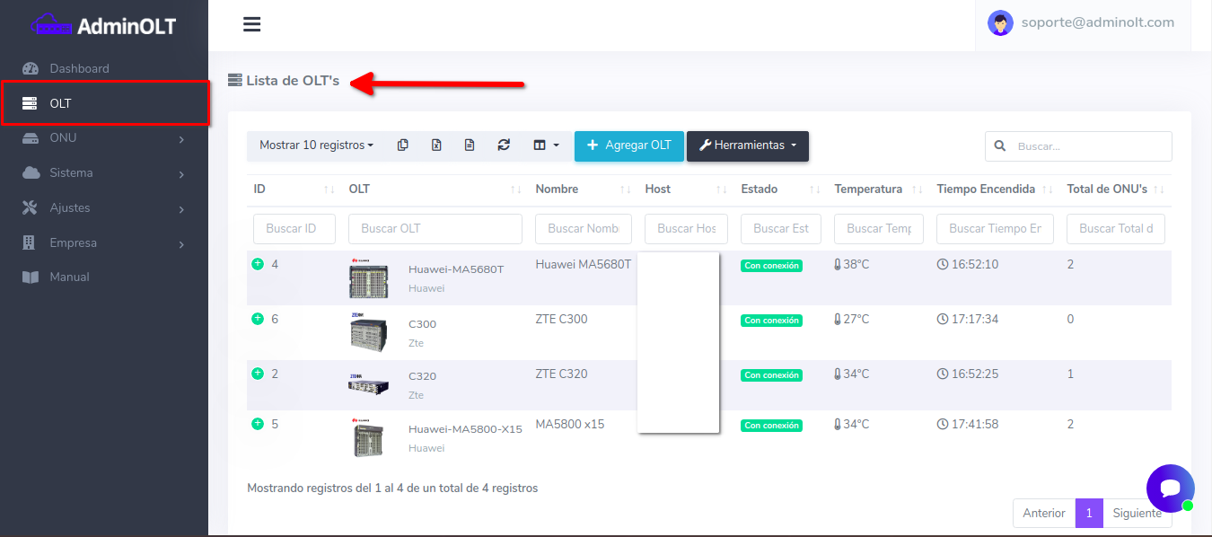
Task: Expand the Ajustes sidebar menu
Action: click(x=104, y=207)
